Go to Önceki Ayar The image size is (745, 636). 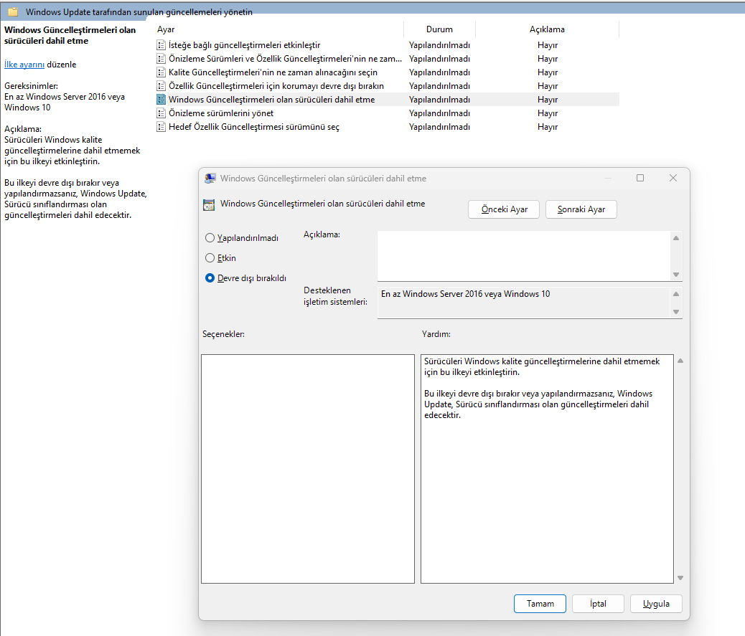(504, 209)
